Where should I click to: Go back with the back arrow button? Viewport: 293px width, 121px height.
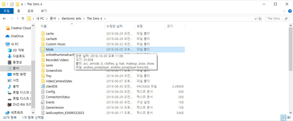(x=5, y=19)
